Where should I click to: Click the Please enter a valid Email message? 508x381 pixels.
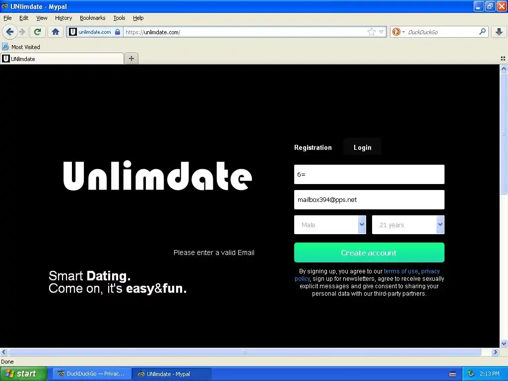click(x=214, y=253)
